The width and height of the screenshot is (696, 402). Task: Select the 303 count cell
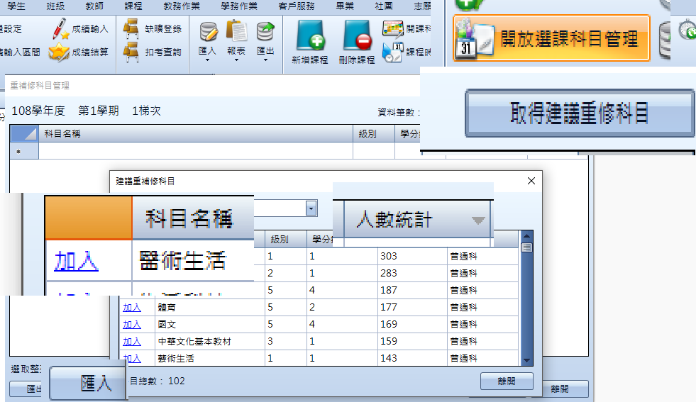pyautogui.click(x=412, y=256)
